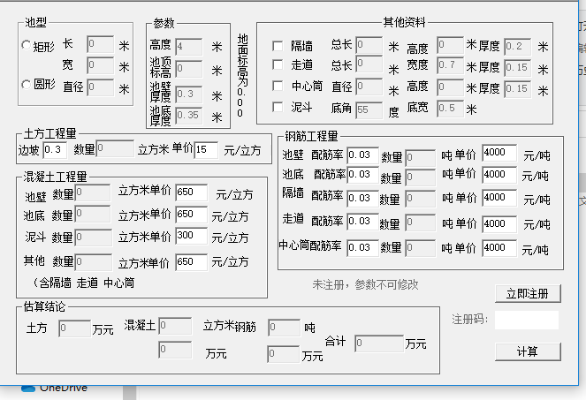Click 走道 配筋率 field in 钢筋工程量
Screen dimensions: 586x400
(x=363, y=222)
